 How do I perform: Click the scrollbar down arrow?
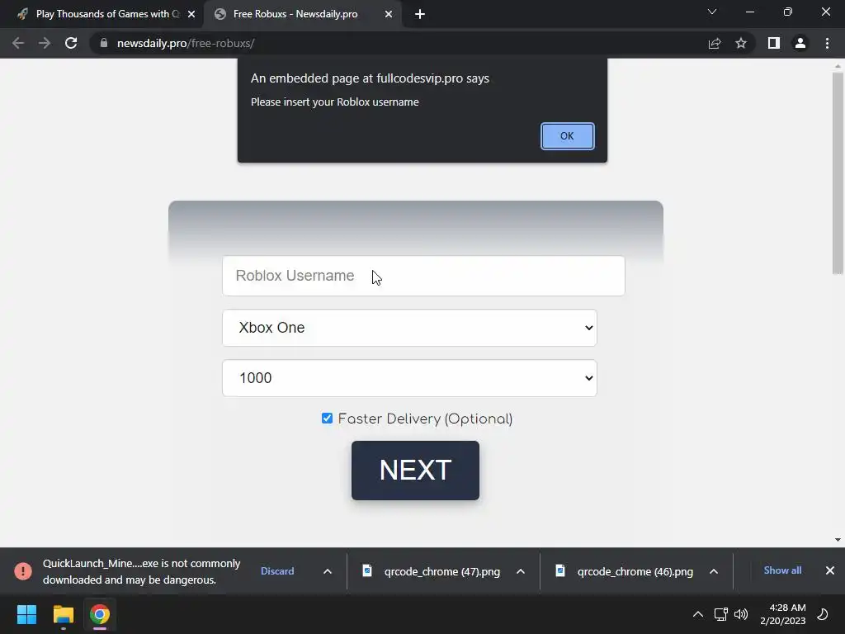coord(838,540)
